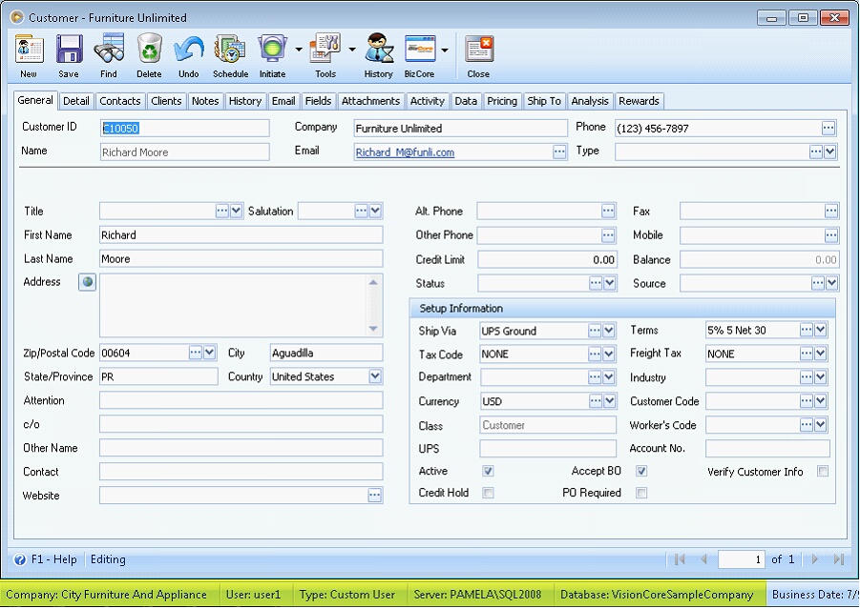
Task: Click ellipsis button in Other Phone field
Action: tap(608, 235)
